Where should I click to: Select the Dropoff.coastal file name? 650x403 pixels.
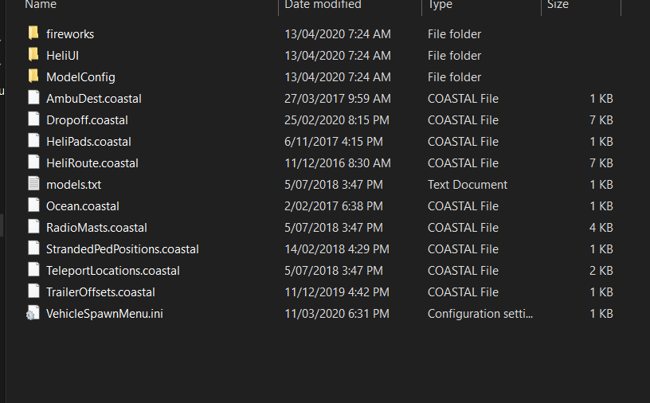point(87,120)
